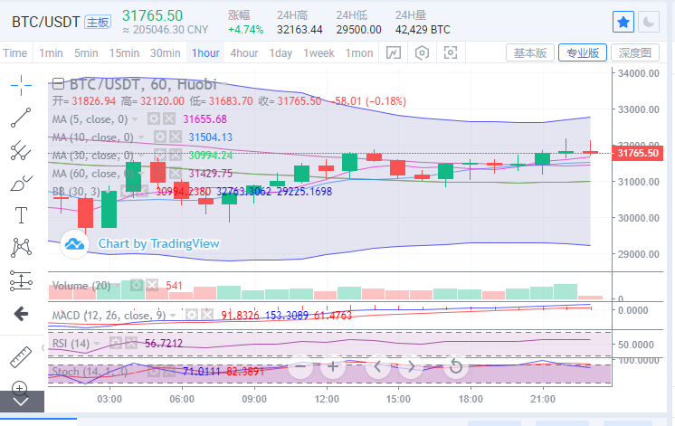The image size is (675, 426).
Task: Switch to night mode moon icon
Action: click(649, 22)
